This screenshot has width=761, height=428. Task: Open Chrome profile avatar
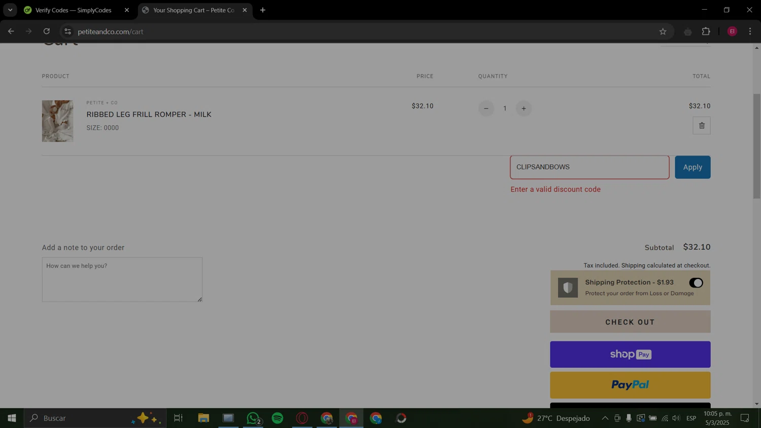732,31
